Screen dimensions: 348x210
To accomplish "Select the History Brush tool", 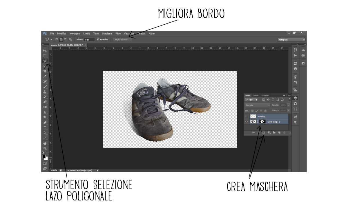I will [45, 96].
